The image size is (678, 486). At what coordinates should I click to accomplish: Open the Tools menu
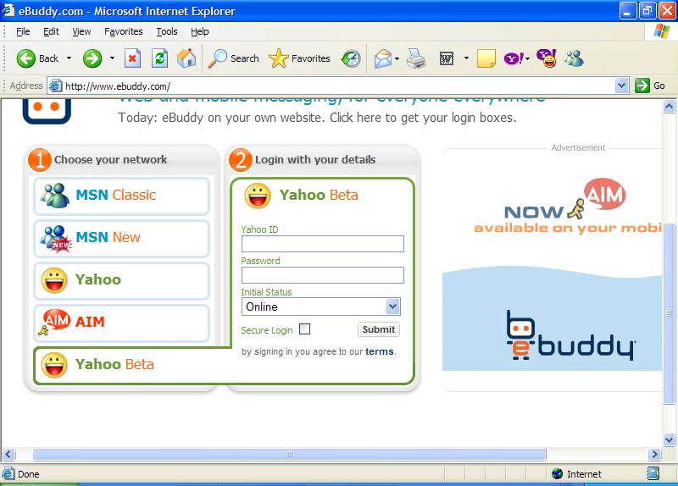167,31
